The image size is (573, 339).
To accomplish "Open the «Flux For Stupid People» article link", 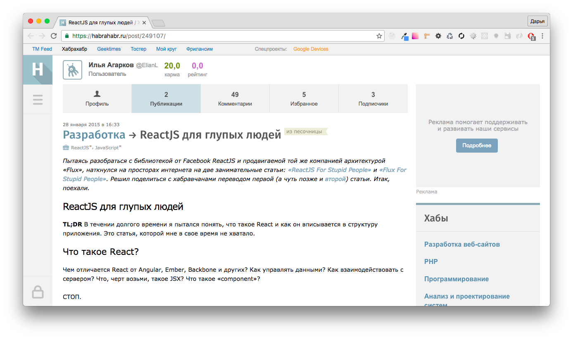I will click(x=235, y=174).
